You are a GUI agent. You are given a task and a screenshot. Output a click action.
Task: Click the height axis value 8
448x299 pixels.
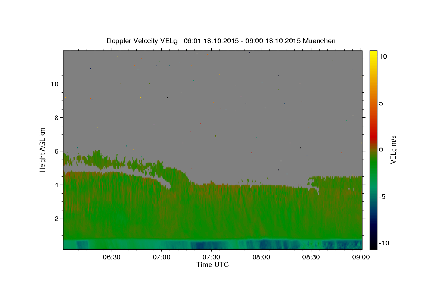point(56,117)
